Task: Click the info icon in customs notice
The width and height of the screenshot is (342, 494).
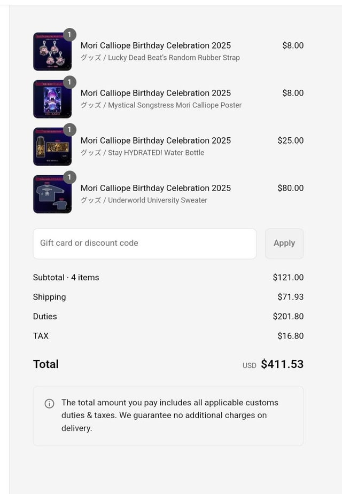Action: (49, 403)
